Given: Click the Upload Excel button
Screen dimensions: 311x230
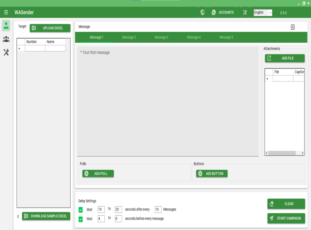Looking at the screenshot, I should [50, 28].
